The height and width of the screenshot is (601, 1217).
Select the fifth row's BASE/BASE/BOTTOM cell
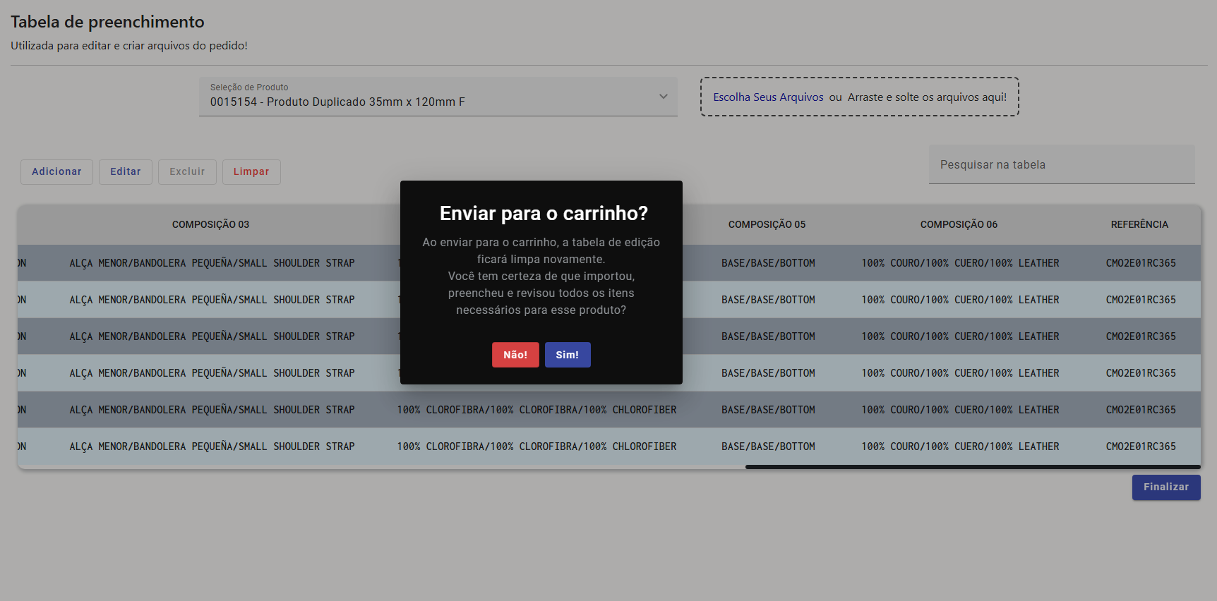click(x=768, y=410)
